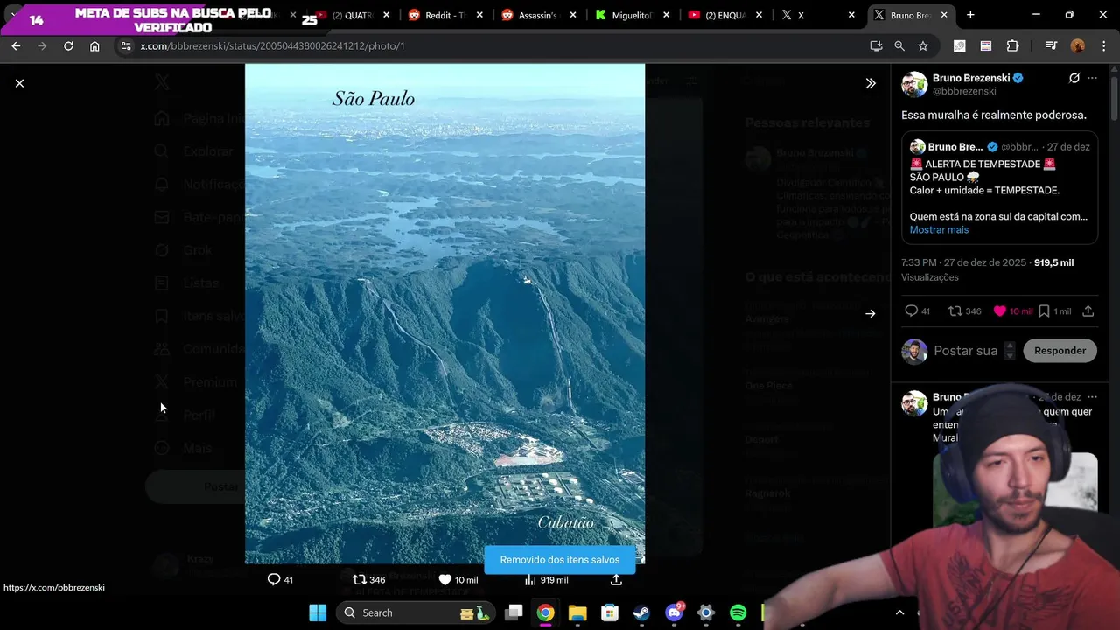Image resolution: width=1120 pixels, height=630 pixels.
Task: Switch to the Reddit tab
Action: coord(444,15)
